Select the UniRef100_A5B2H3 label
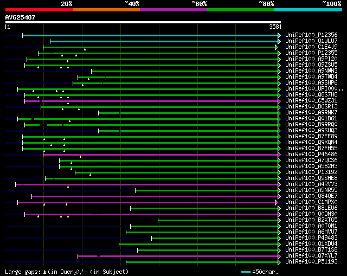This screenshot has height=276, width=347. tap(311, 166)
